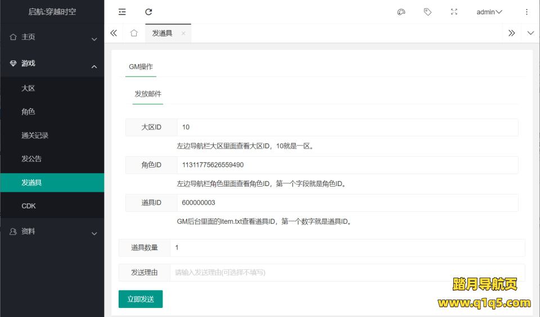The height and width of the screenshot is (317, 540).
Task: Toggle fullscreen mode icon
Action: 454,12
